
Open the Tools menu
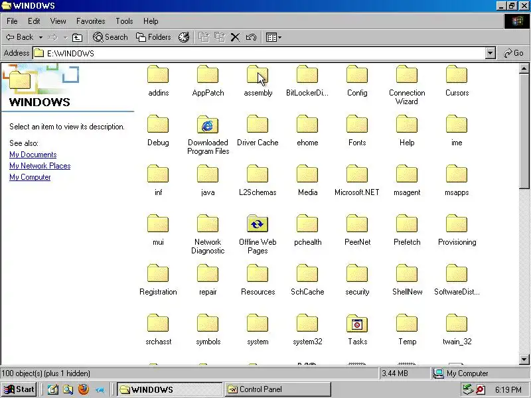tap(124, 21)
